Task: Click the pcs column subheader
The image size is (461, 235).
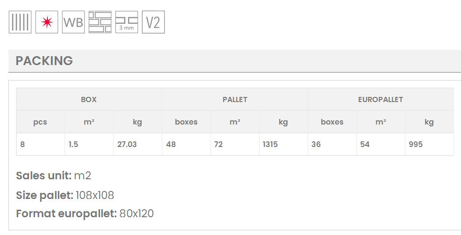Action: pyautogui.click(x=40, y=122)
